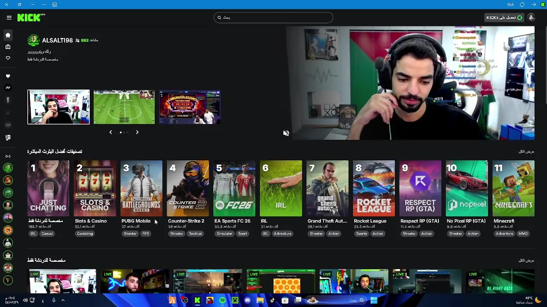Image resolution: width=547 pixels, height=307 pixels.
Task: Open the Minecraft category card
Action: coord(513,188)
